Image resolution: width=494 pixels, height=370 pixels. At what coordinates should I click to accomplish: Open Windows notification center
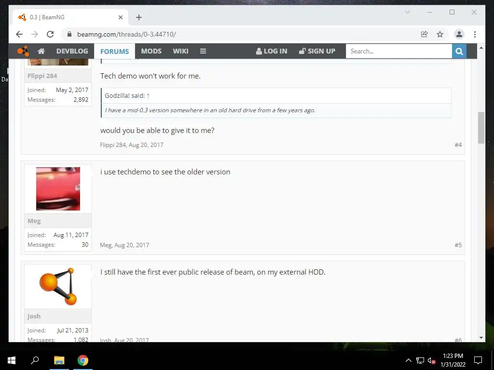tap(478, 360)
